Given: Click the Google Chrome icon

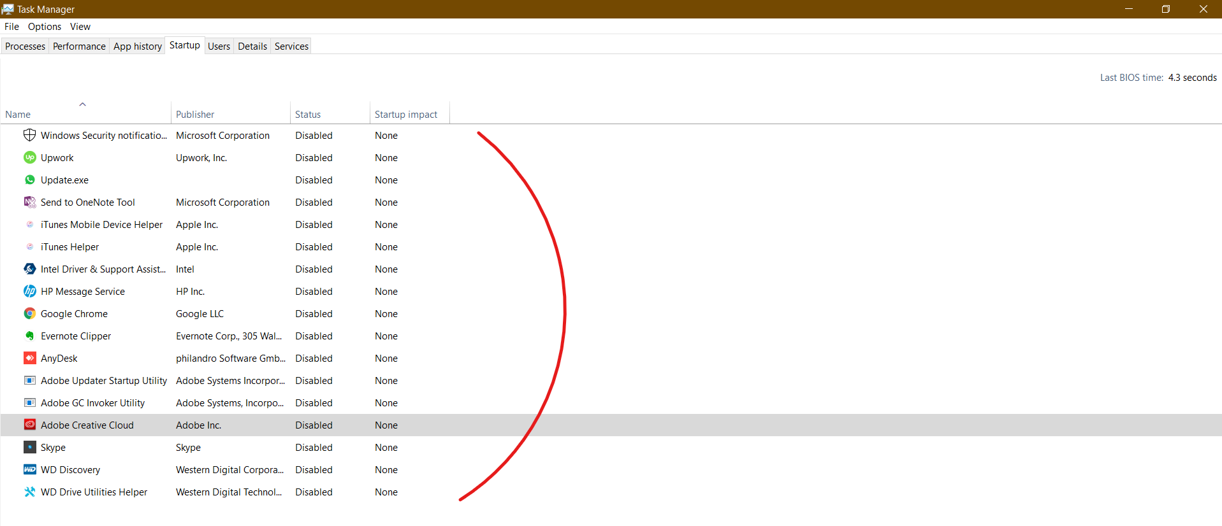Looking at the screenshot, I should (x=29, y=313).
